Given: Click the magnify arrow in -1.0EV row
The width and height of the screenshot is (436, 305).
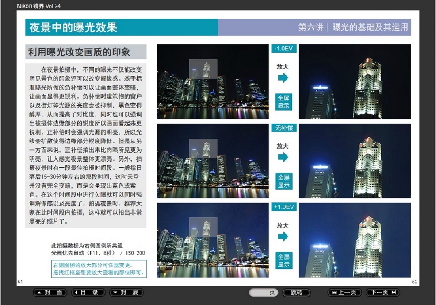Looking at the screenshot, I should click(x=283, y=78).
